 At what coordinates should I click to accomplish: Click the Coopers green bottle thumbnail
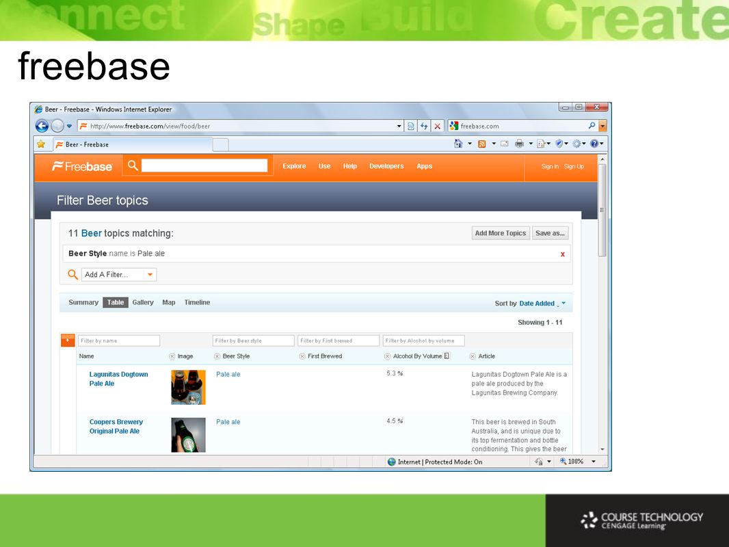point(188,435)
